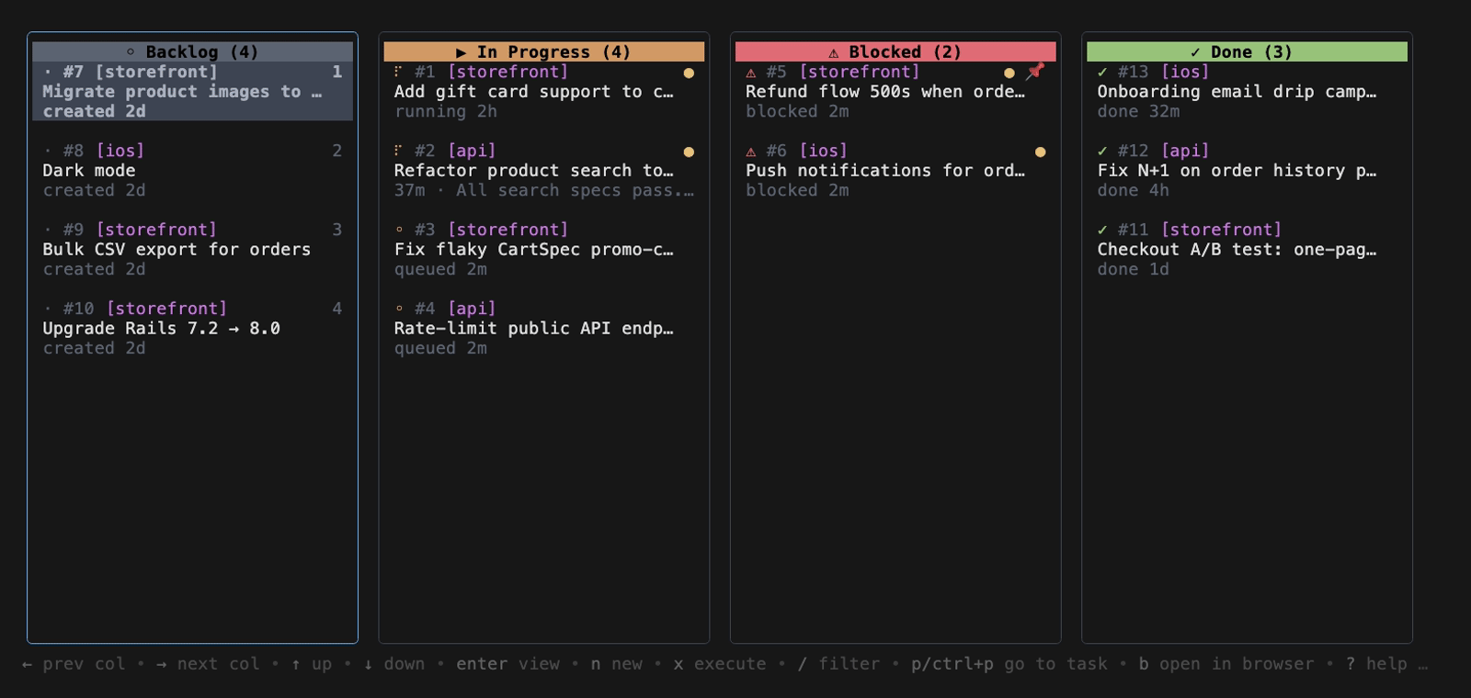Click the running spinner icon on task #2
1471x698 pixels.
point(398,150)
